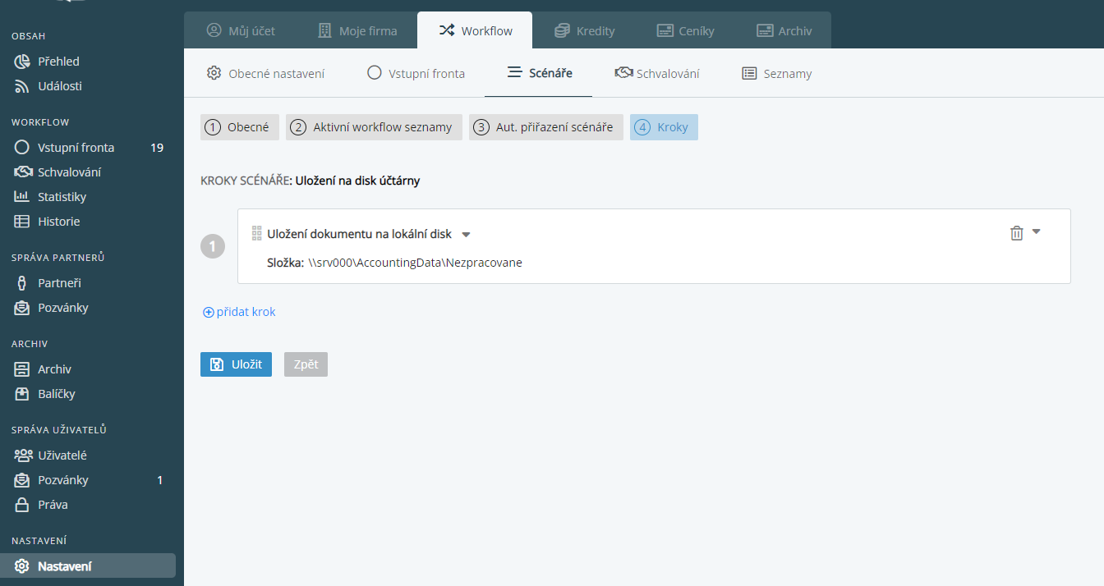Screen dimensions: 1104x586
Task: Click the přidat krok link
Action: (239, 312)
